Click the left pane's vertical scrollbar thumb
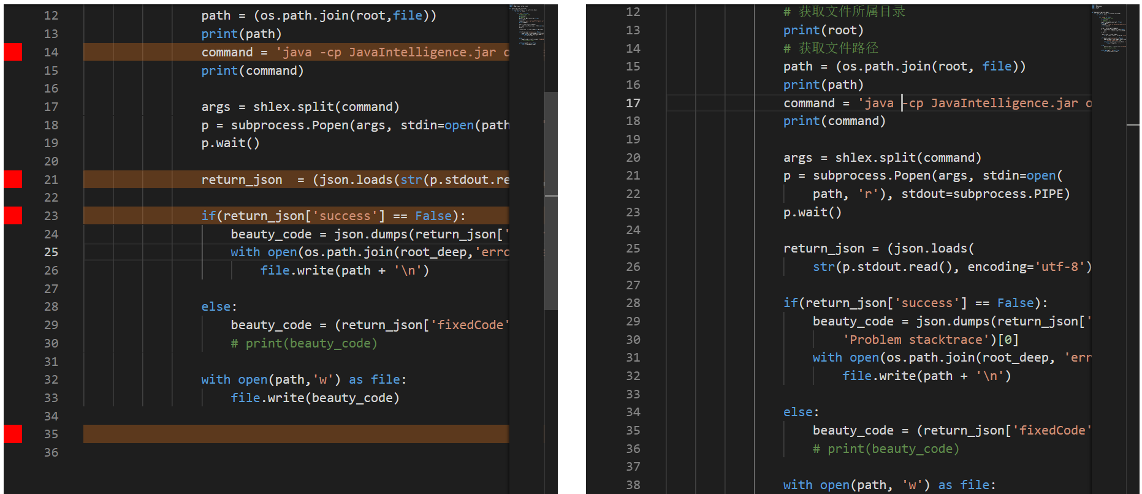 tap(551, 201)
